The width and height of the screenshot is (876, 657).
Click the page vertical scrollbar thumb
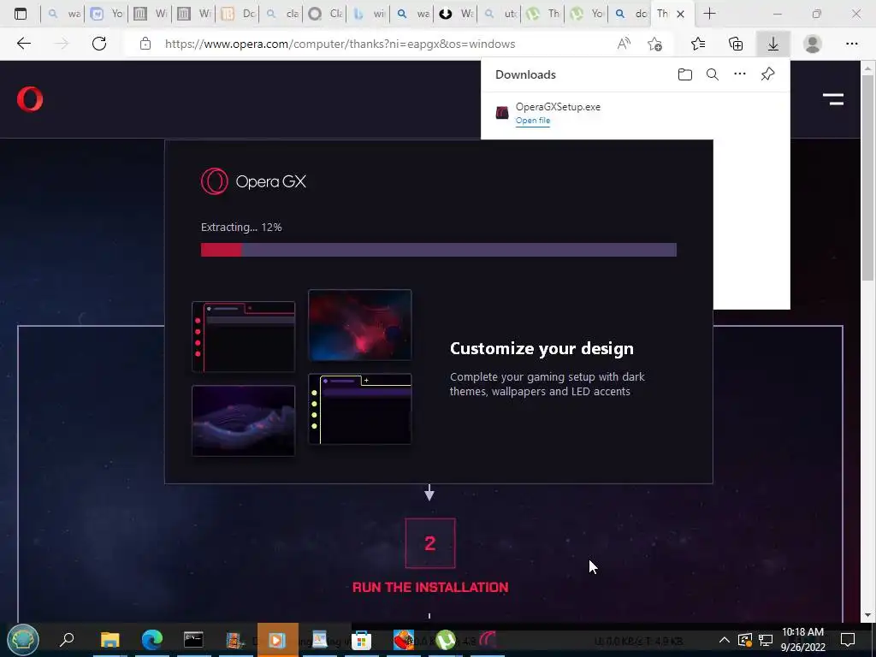pyautogui.click(x=867, y=178)
